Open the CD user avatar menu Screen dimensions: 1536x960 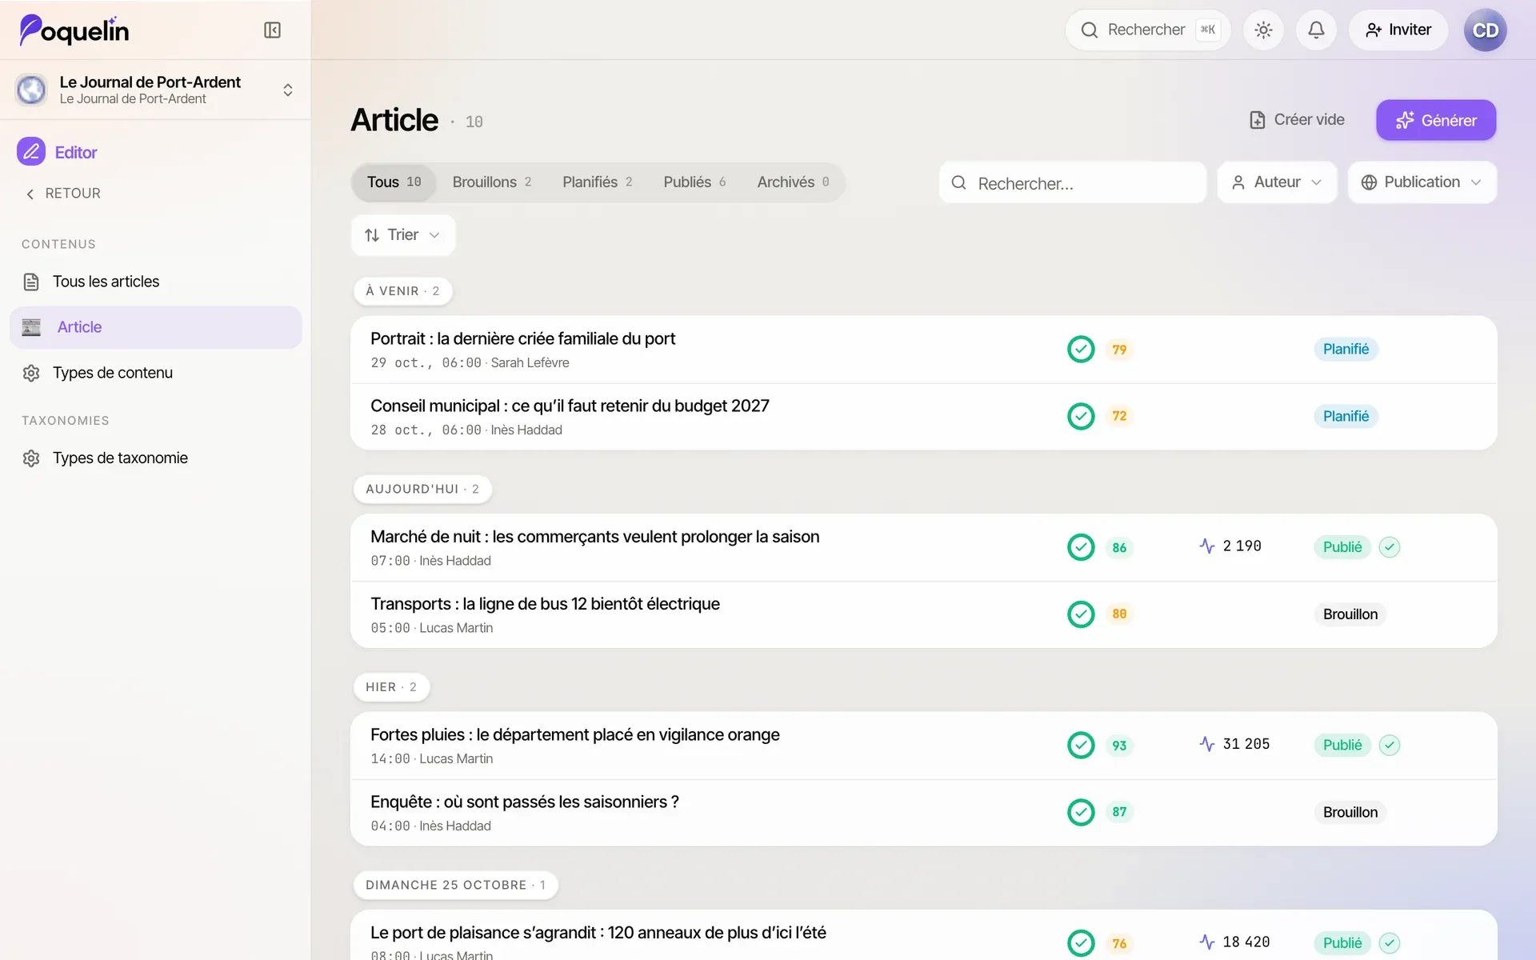[1485, 30]
